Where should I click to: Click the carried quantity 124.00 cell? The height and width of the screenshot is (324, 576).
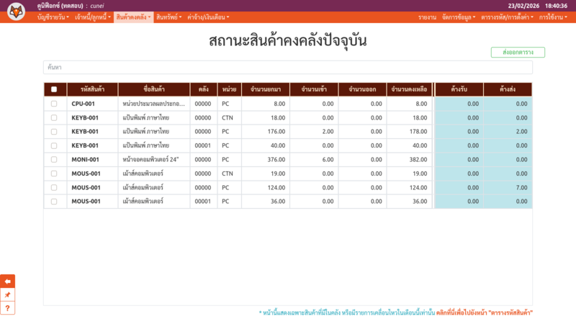pyautogui.click(x=266, y=187)
